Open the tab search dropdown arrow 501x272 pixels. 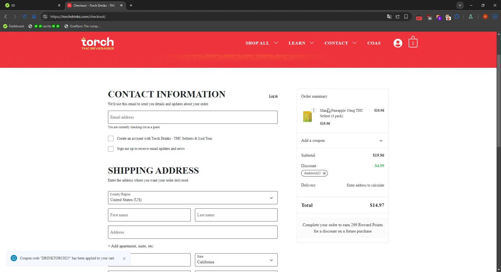pos(460,5)
